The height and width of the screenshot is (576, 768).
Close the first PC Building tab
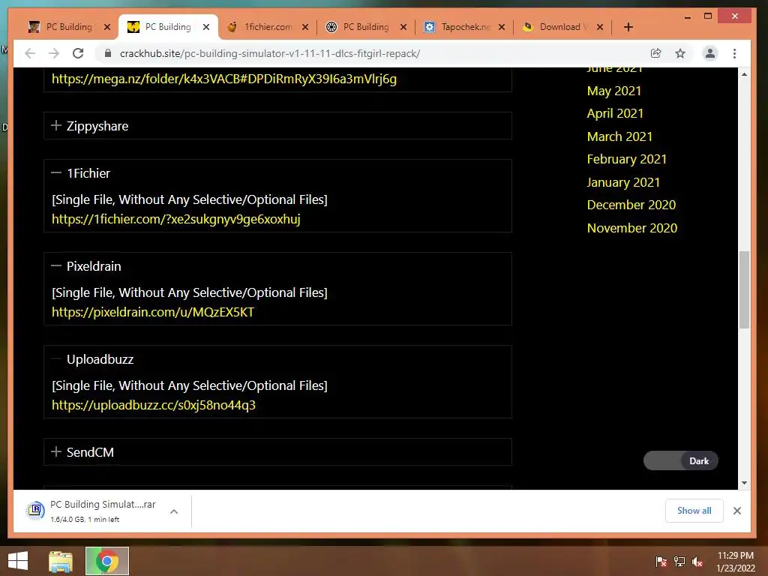[107, 27]
